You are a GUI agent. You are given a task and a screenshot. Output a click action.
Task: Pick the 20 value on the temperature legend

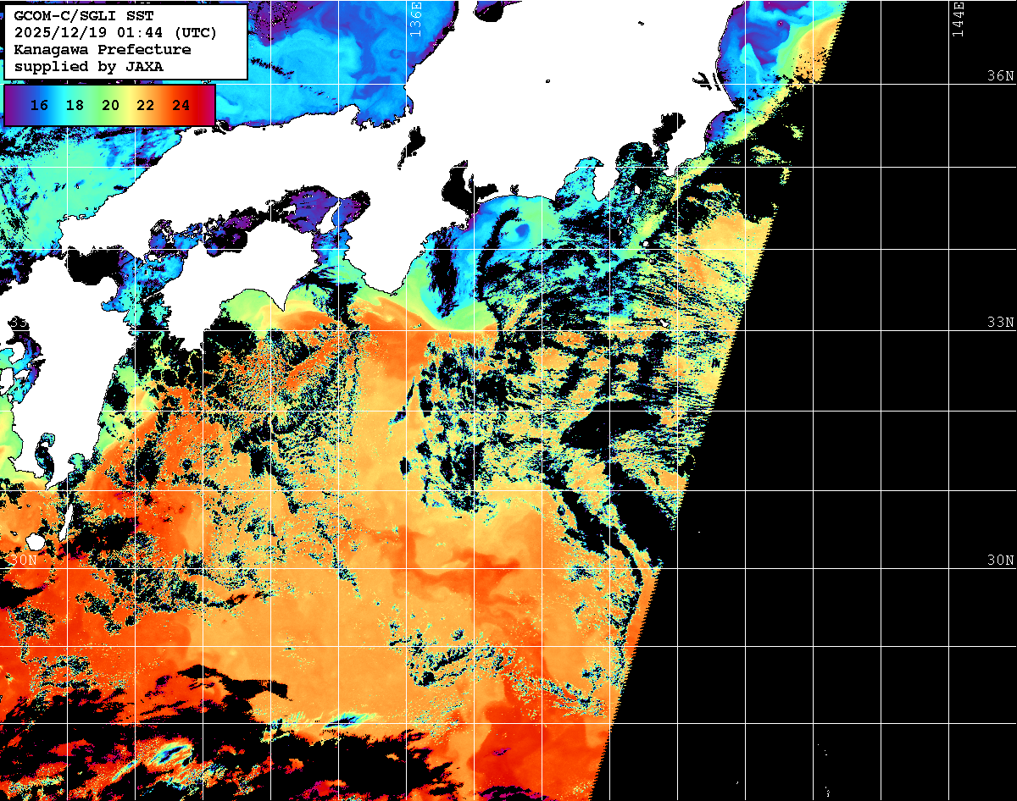[109, 105]
